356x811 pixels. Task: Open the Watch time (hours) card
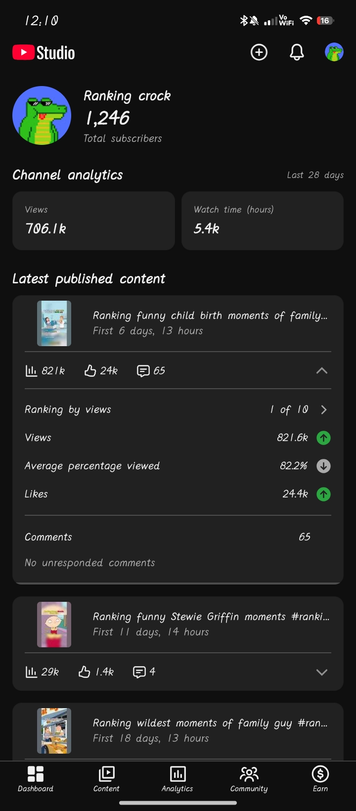263,221
